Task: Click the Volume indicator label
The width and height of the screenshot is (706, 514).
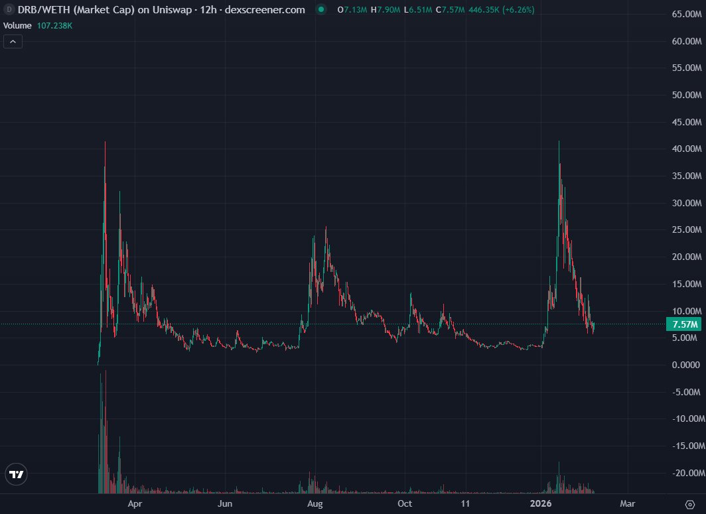Action: pyautogui.click(x=17, y=26)
